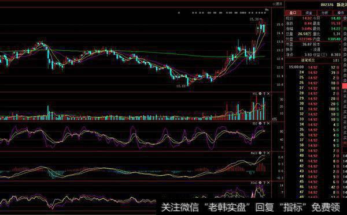
Task: Click the MACD indicator name label
Action: 254,153
